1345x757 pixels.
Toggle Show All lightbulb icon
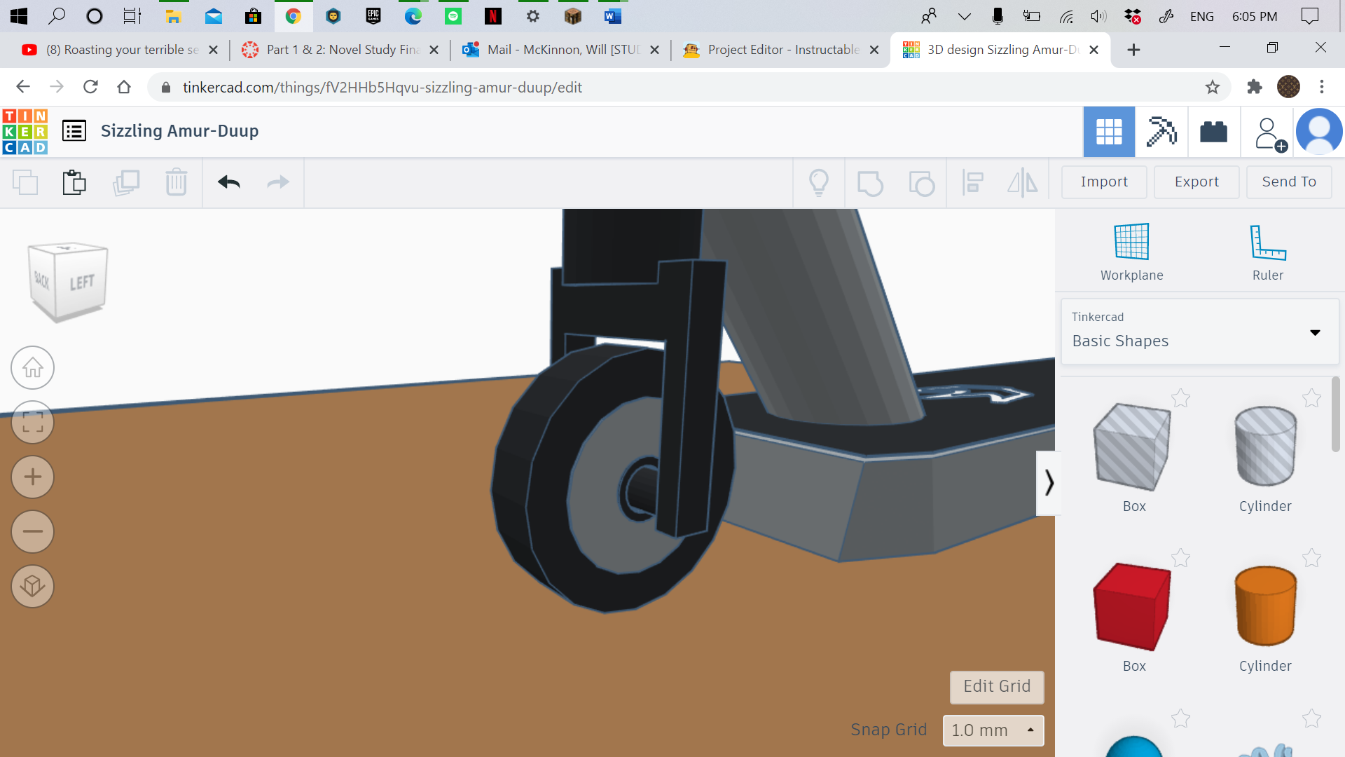tap(819, 182)
